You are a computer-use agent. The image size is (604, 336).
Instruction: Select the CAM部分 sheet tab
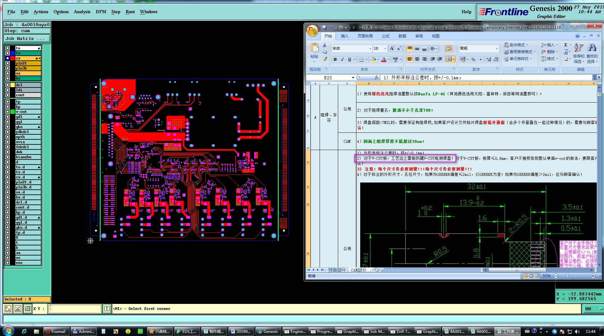click(358, 270)
